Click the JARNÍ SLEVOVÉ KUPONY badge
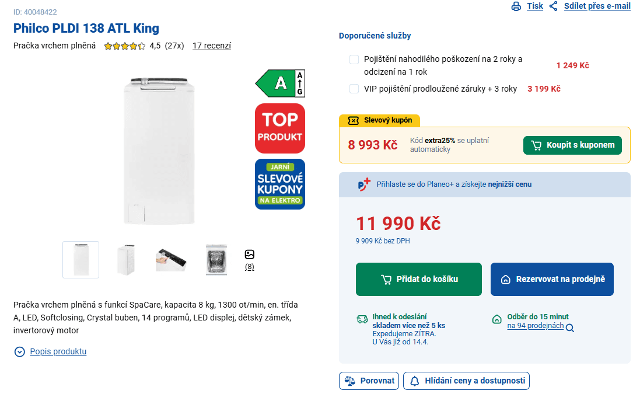Image resolution: width=633 pixels, height=394 pixels. [279, 184]
